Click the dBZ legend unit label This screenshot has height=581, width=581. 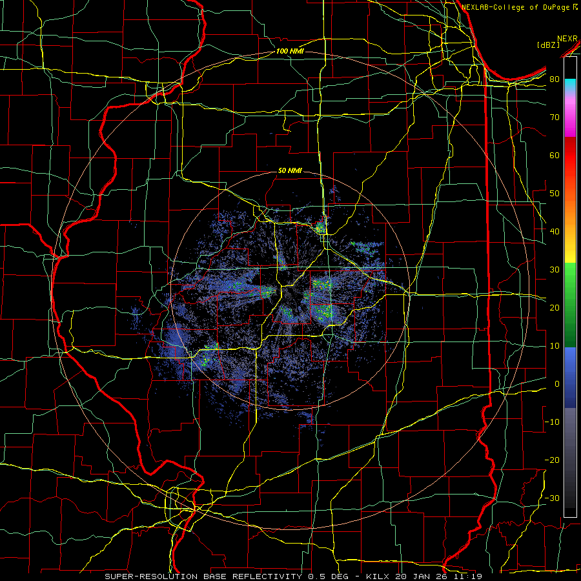548,45
